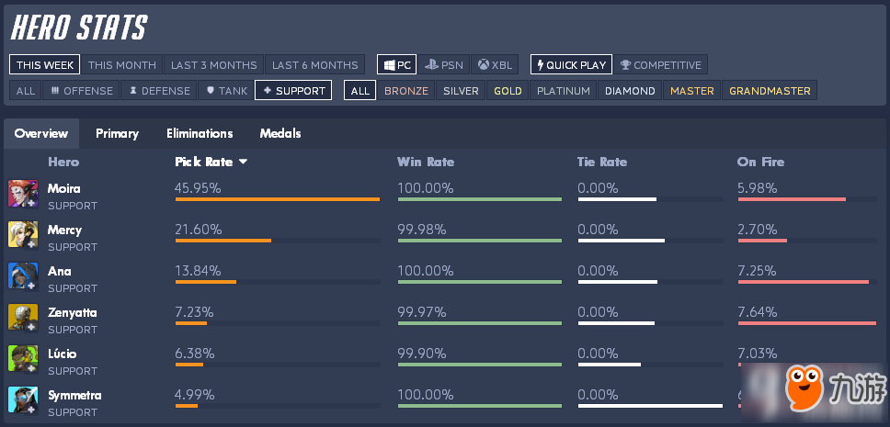Click Mercy's hero portrait icon

(x=23, y=235)
